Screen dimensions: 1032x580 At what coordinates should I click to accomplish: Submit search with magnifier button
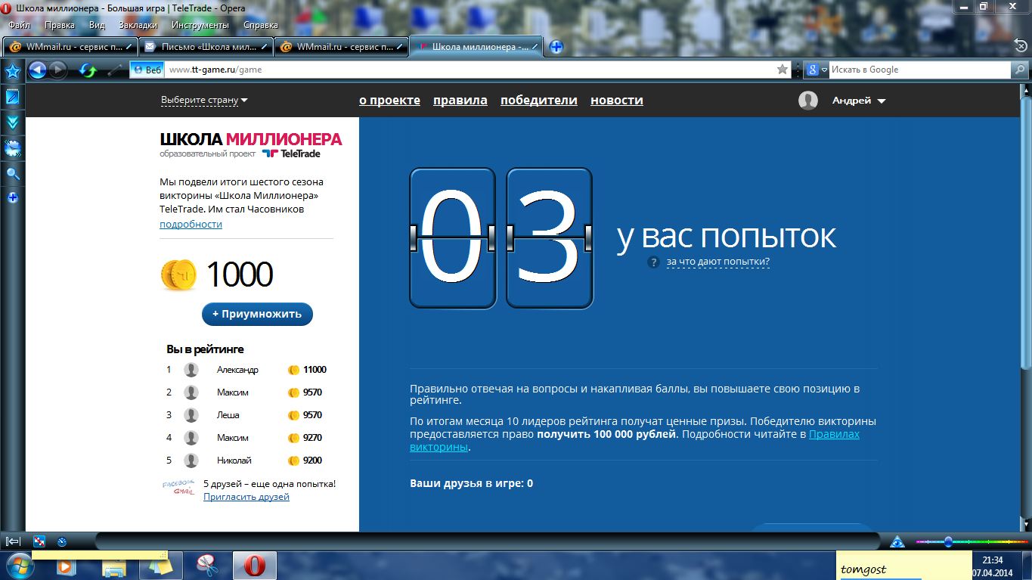tap(1020, 70)
